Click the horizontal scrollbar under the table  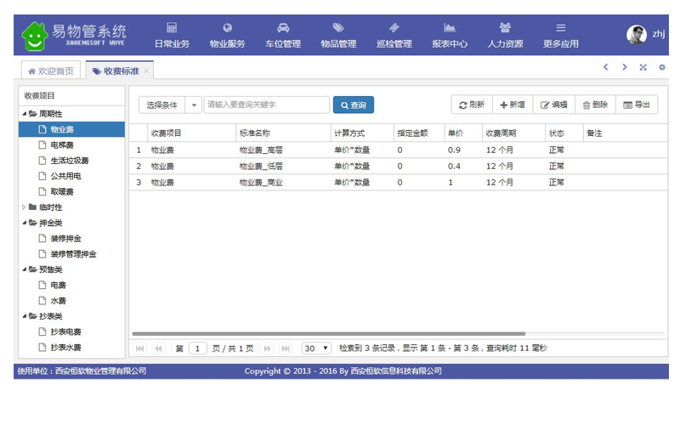pyautogui.click(x=328, y=334)
